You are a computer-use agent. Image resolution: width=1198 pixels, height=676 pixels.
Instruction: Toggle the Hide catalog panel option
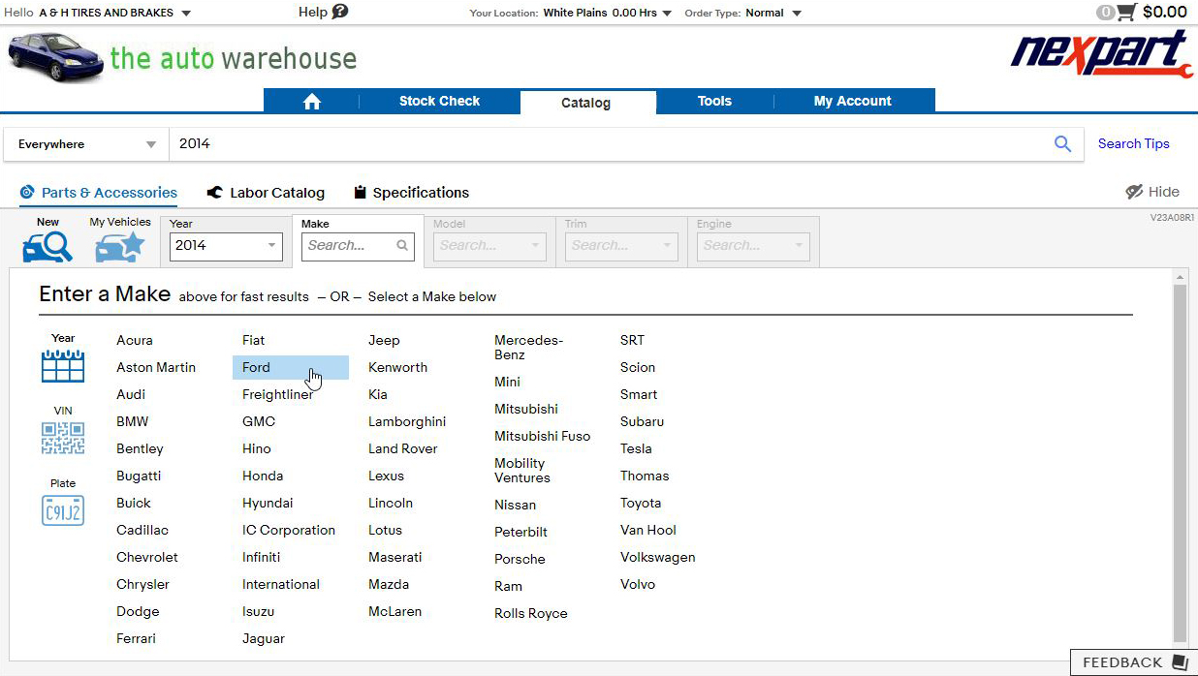click(x=1152, y=192)
